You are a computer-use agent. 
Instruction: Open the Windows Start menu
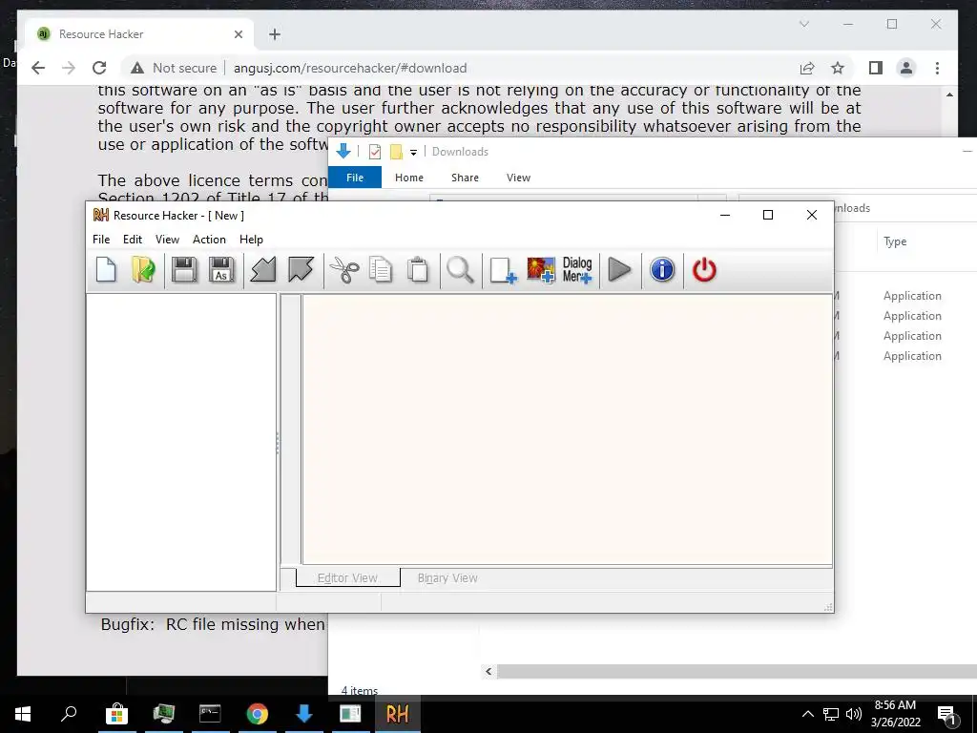[x=23, y=714]
